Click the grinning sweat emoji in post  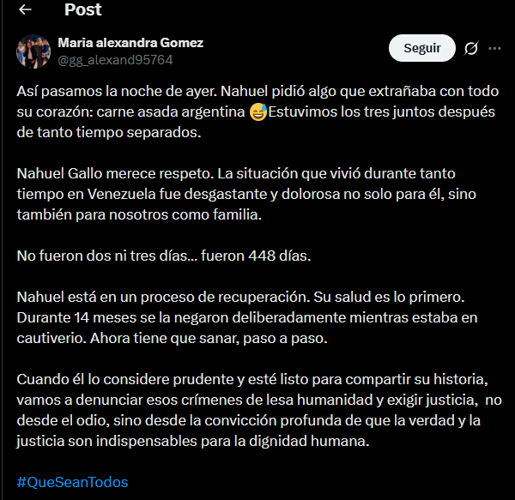[x=258, y=112]
